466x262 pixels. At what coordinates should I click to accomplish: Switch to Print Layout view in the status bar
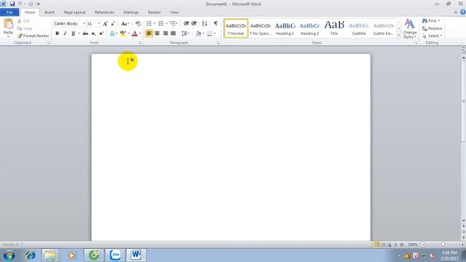(376, 245)
